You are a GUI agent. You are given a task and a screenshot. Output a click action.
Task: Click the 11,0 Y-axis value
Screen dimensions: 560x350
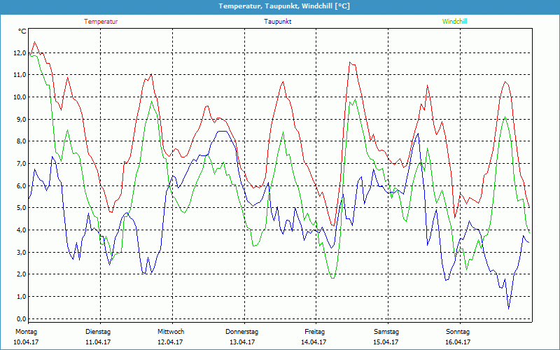pyautogui.click(x=20, y=75)
